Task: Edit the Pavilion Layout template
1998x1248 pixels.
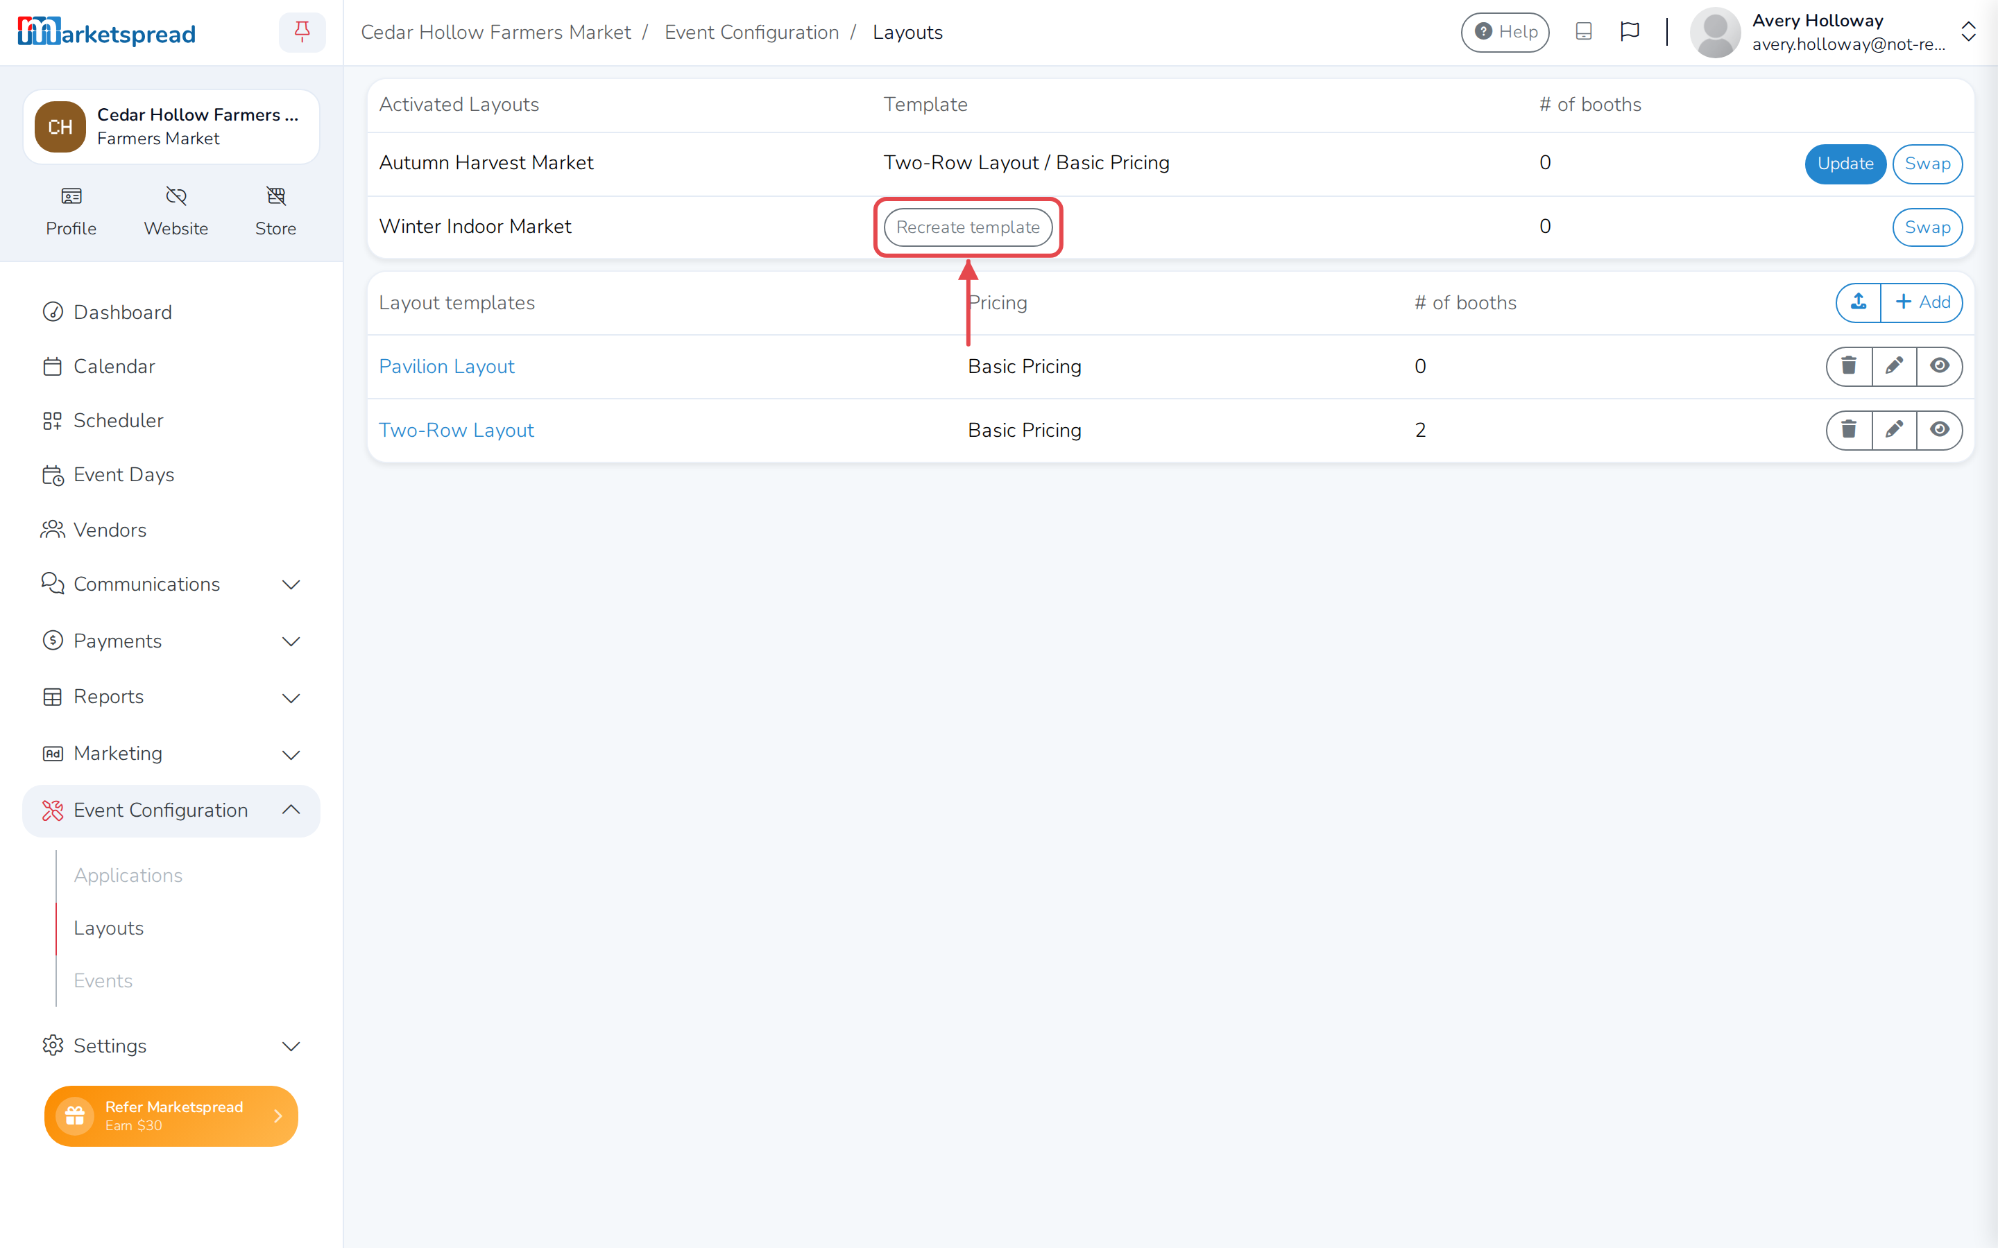Action: click(1894, 365)
